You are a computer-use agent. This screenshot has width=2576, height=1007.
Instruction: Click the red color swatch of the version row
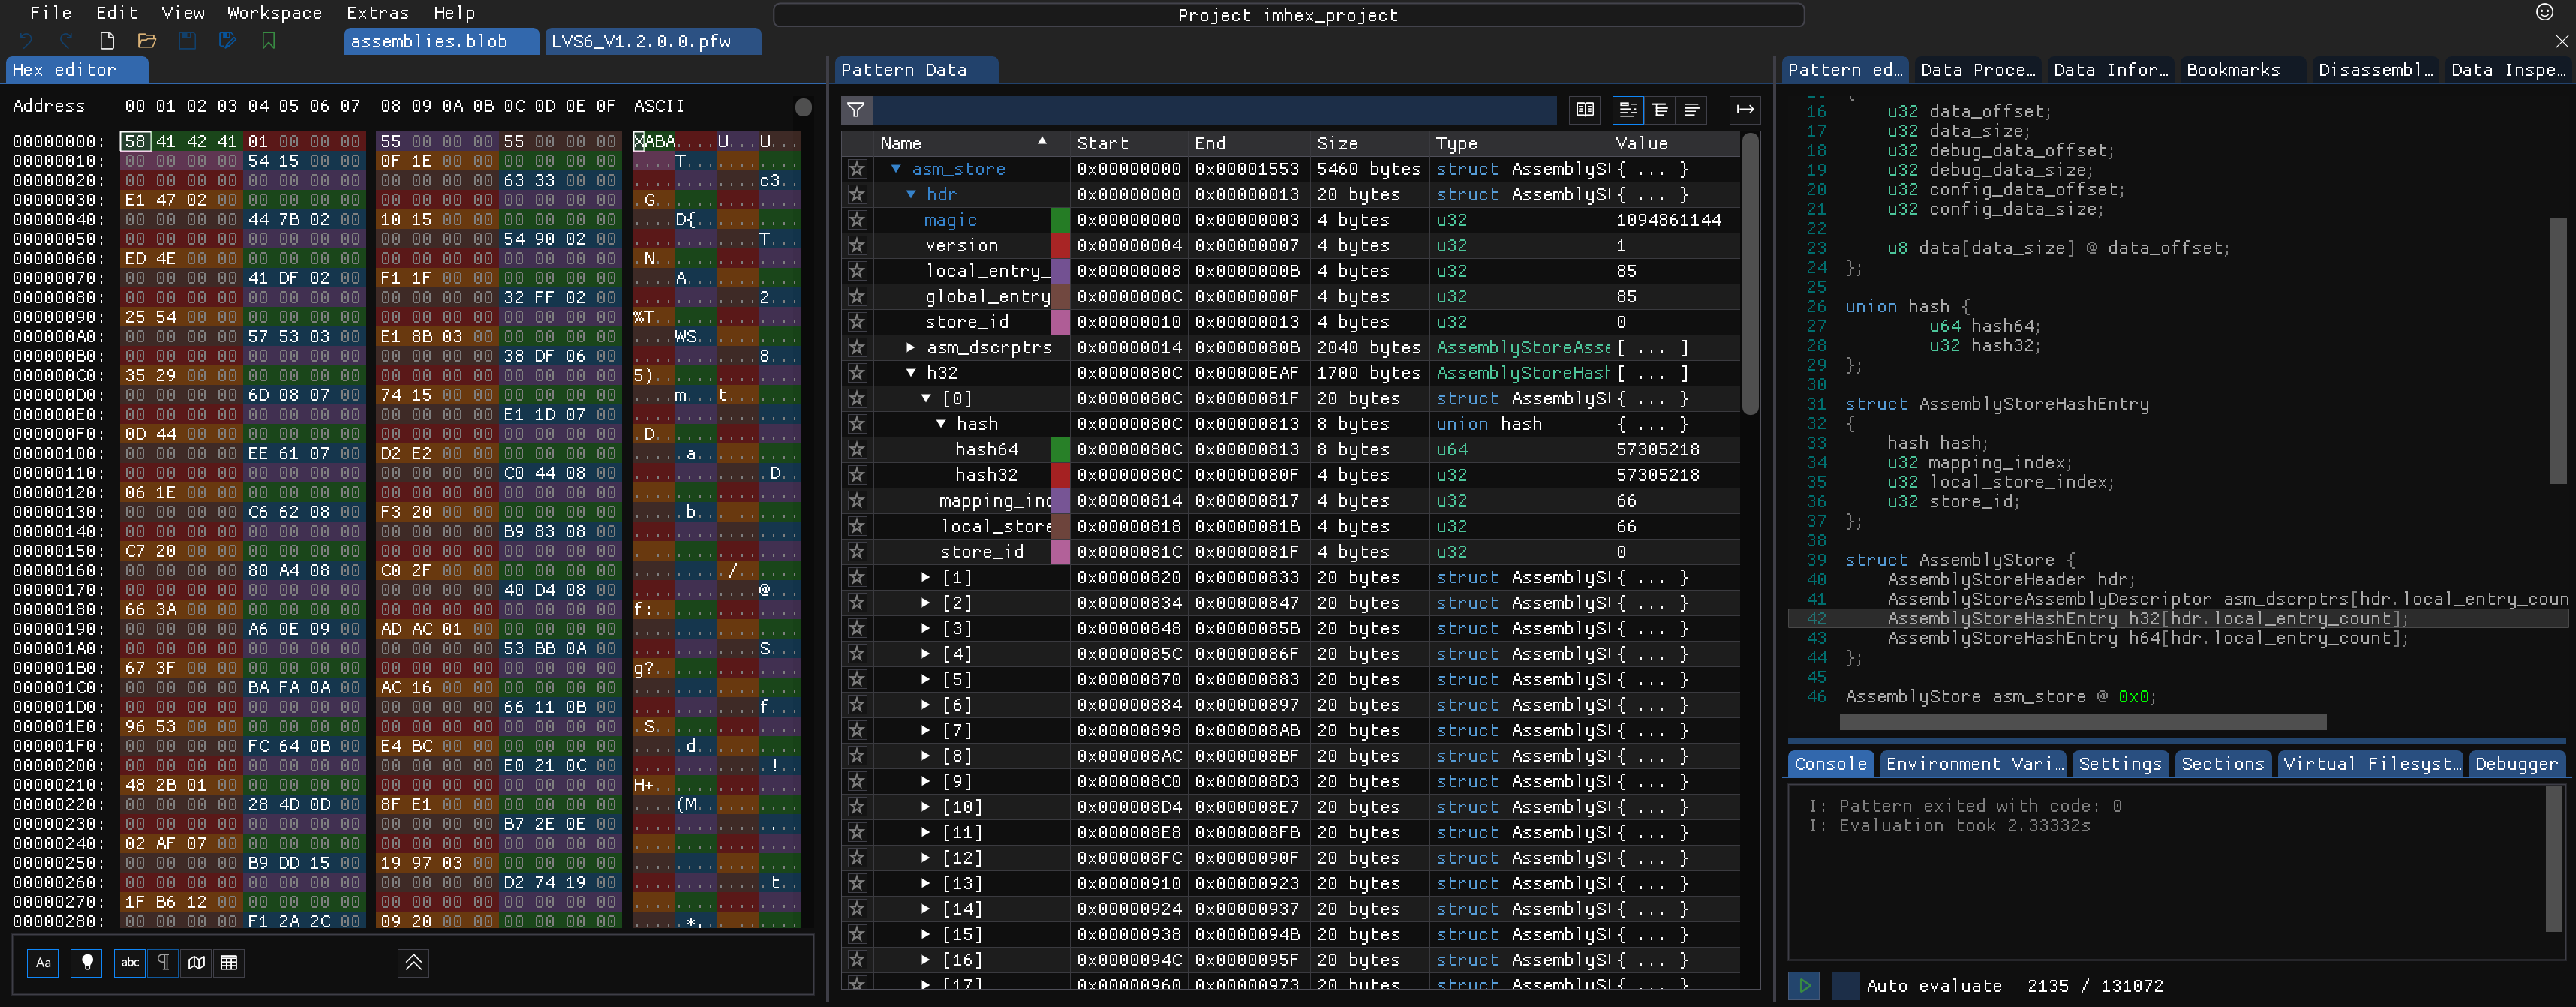1060,246
